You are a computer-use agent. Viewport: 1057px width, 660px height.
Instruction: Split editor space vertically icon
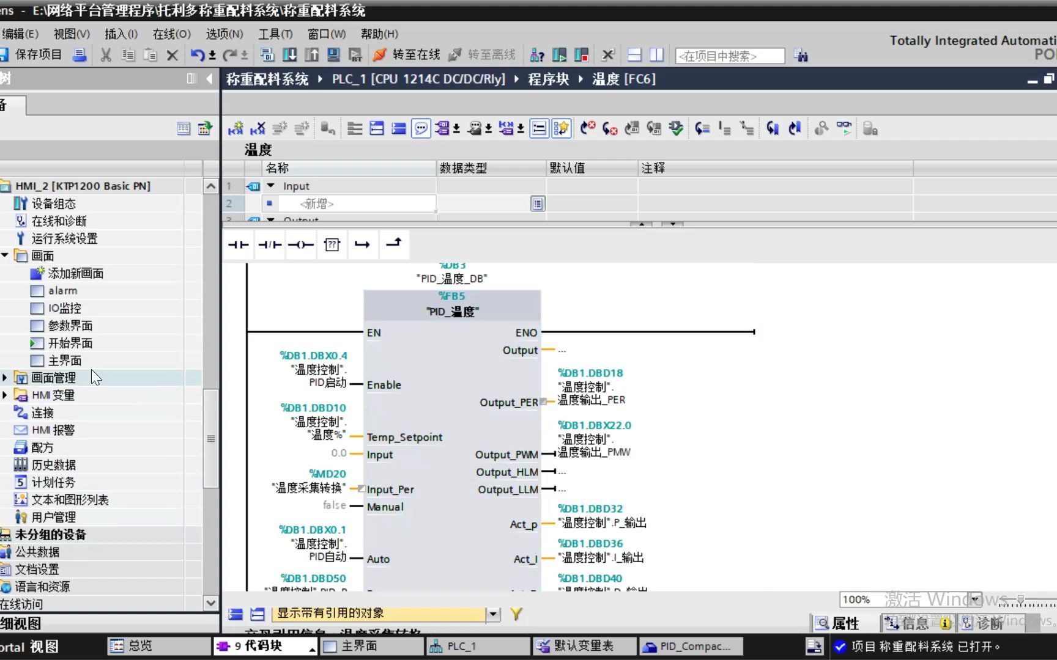pos(656,55)
